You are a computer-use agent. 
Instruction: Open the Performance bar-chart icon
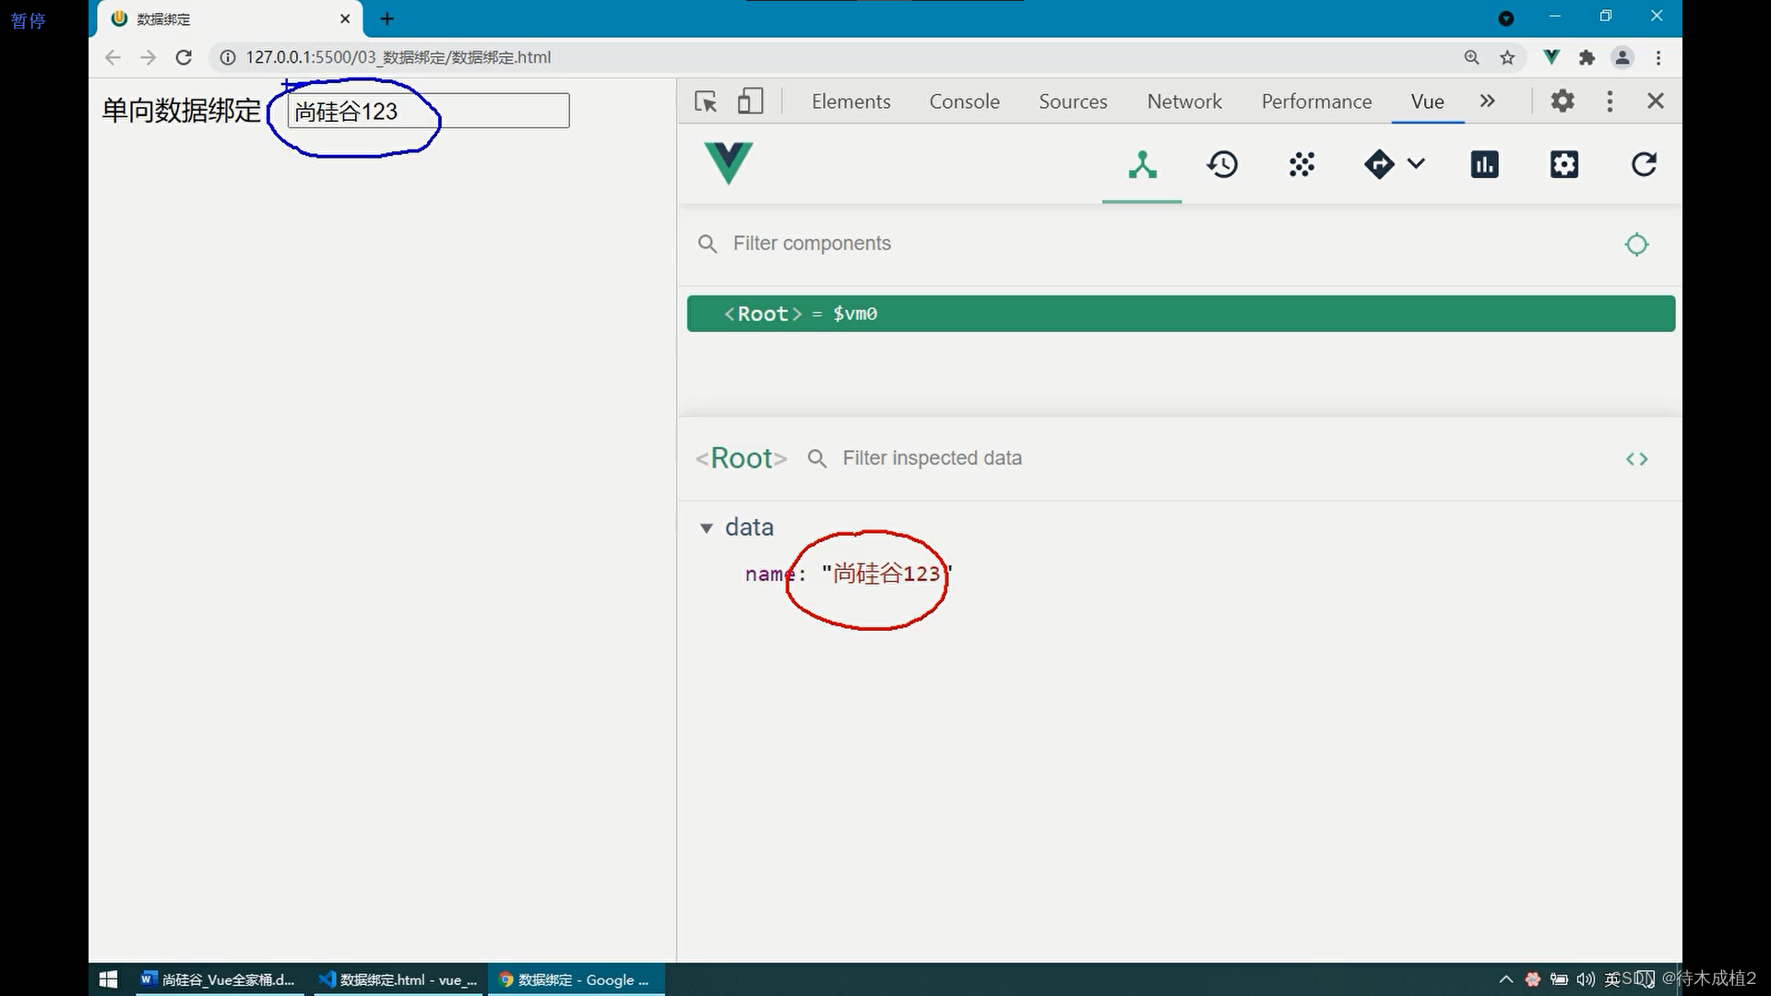tap(1484, 165)
